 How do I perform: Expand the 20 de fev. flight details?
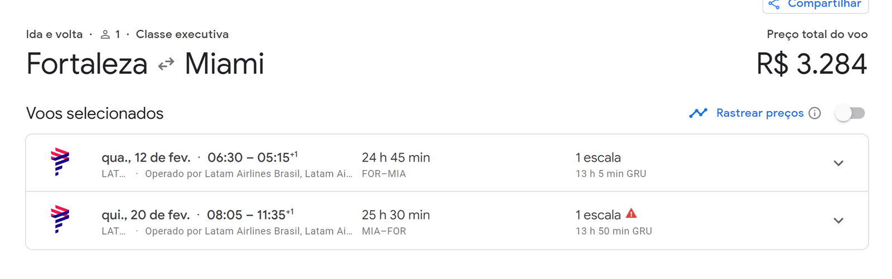838,221
